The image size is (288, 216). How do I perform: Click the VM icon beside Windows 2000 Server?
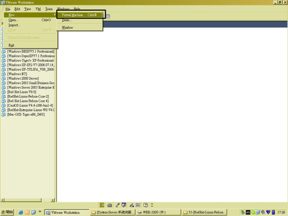[4, 78]
